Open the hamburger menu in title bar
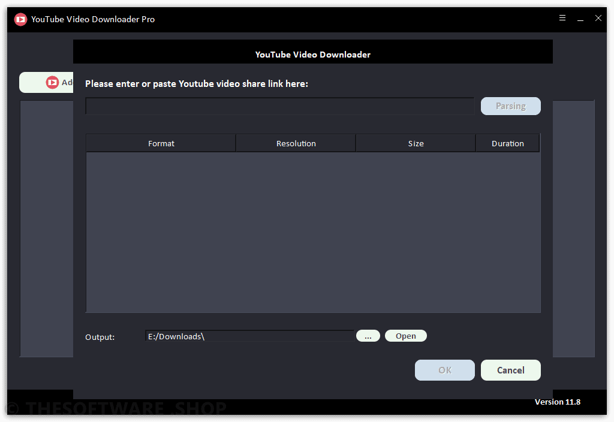 coord(562,18)
